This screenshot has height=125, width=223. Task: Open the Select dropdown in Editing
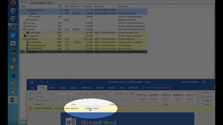tap(207, 101)
